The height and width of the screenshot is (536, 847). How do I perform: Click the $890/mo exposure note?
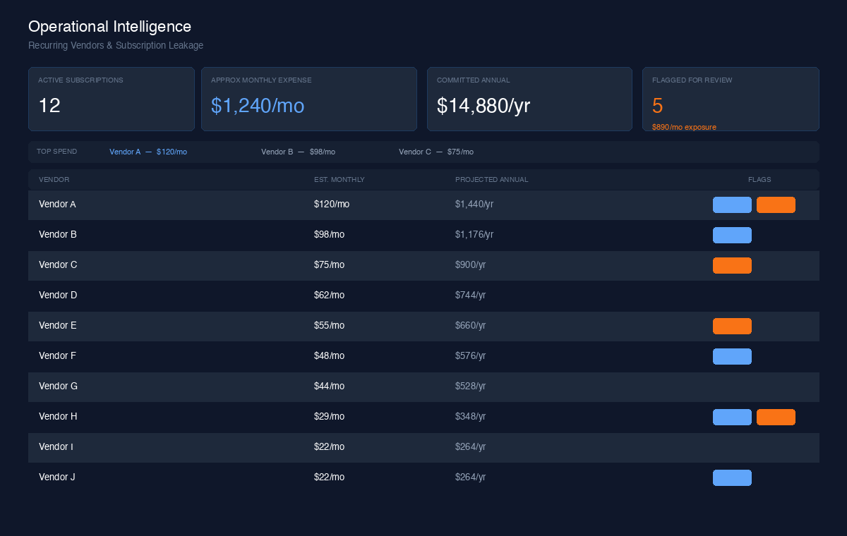684,127
